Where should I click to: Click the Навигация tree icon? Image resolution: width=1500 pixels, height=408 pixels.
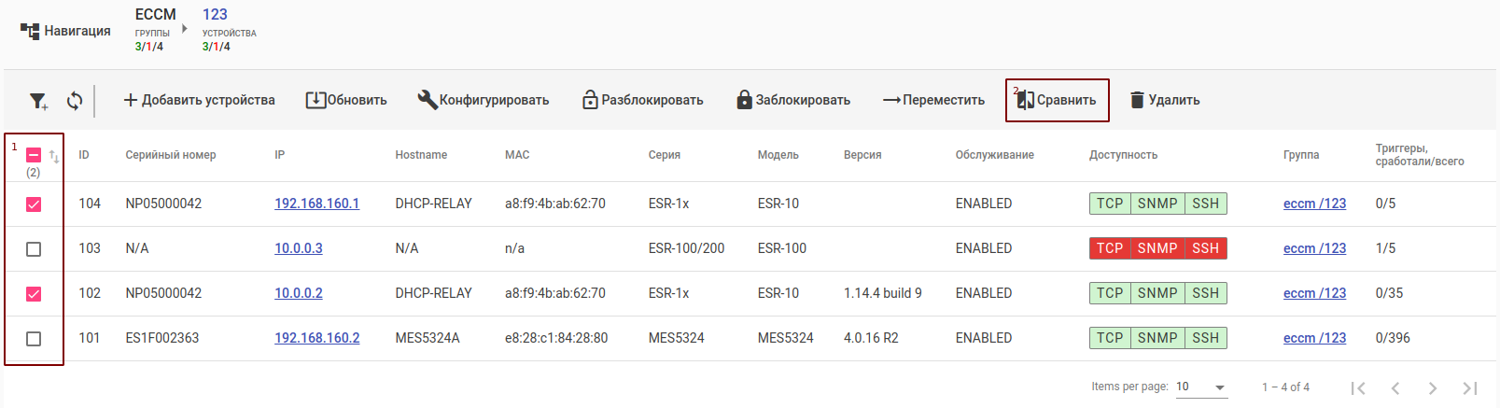(x=30, y=32)
